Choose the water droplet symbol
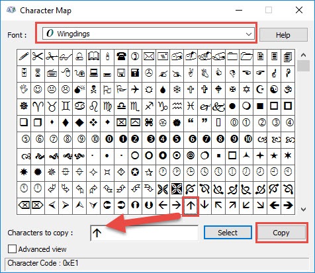Image resolution: width=315 pixels, height=273 pixels. 163,90
